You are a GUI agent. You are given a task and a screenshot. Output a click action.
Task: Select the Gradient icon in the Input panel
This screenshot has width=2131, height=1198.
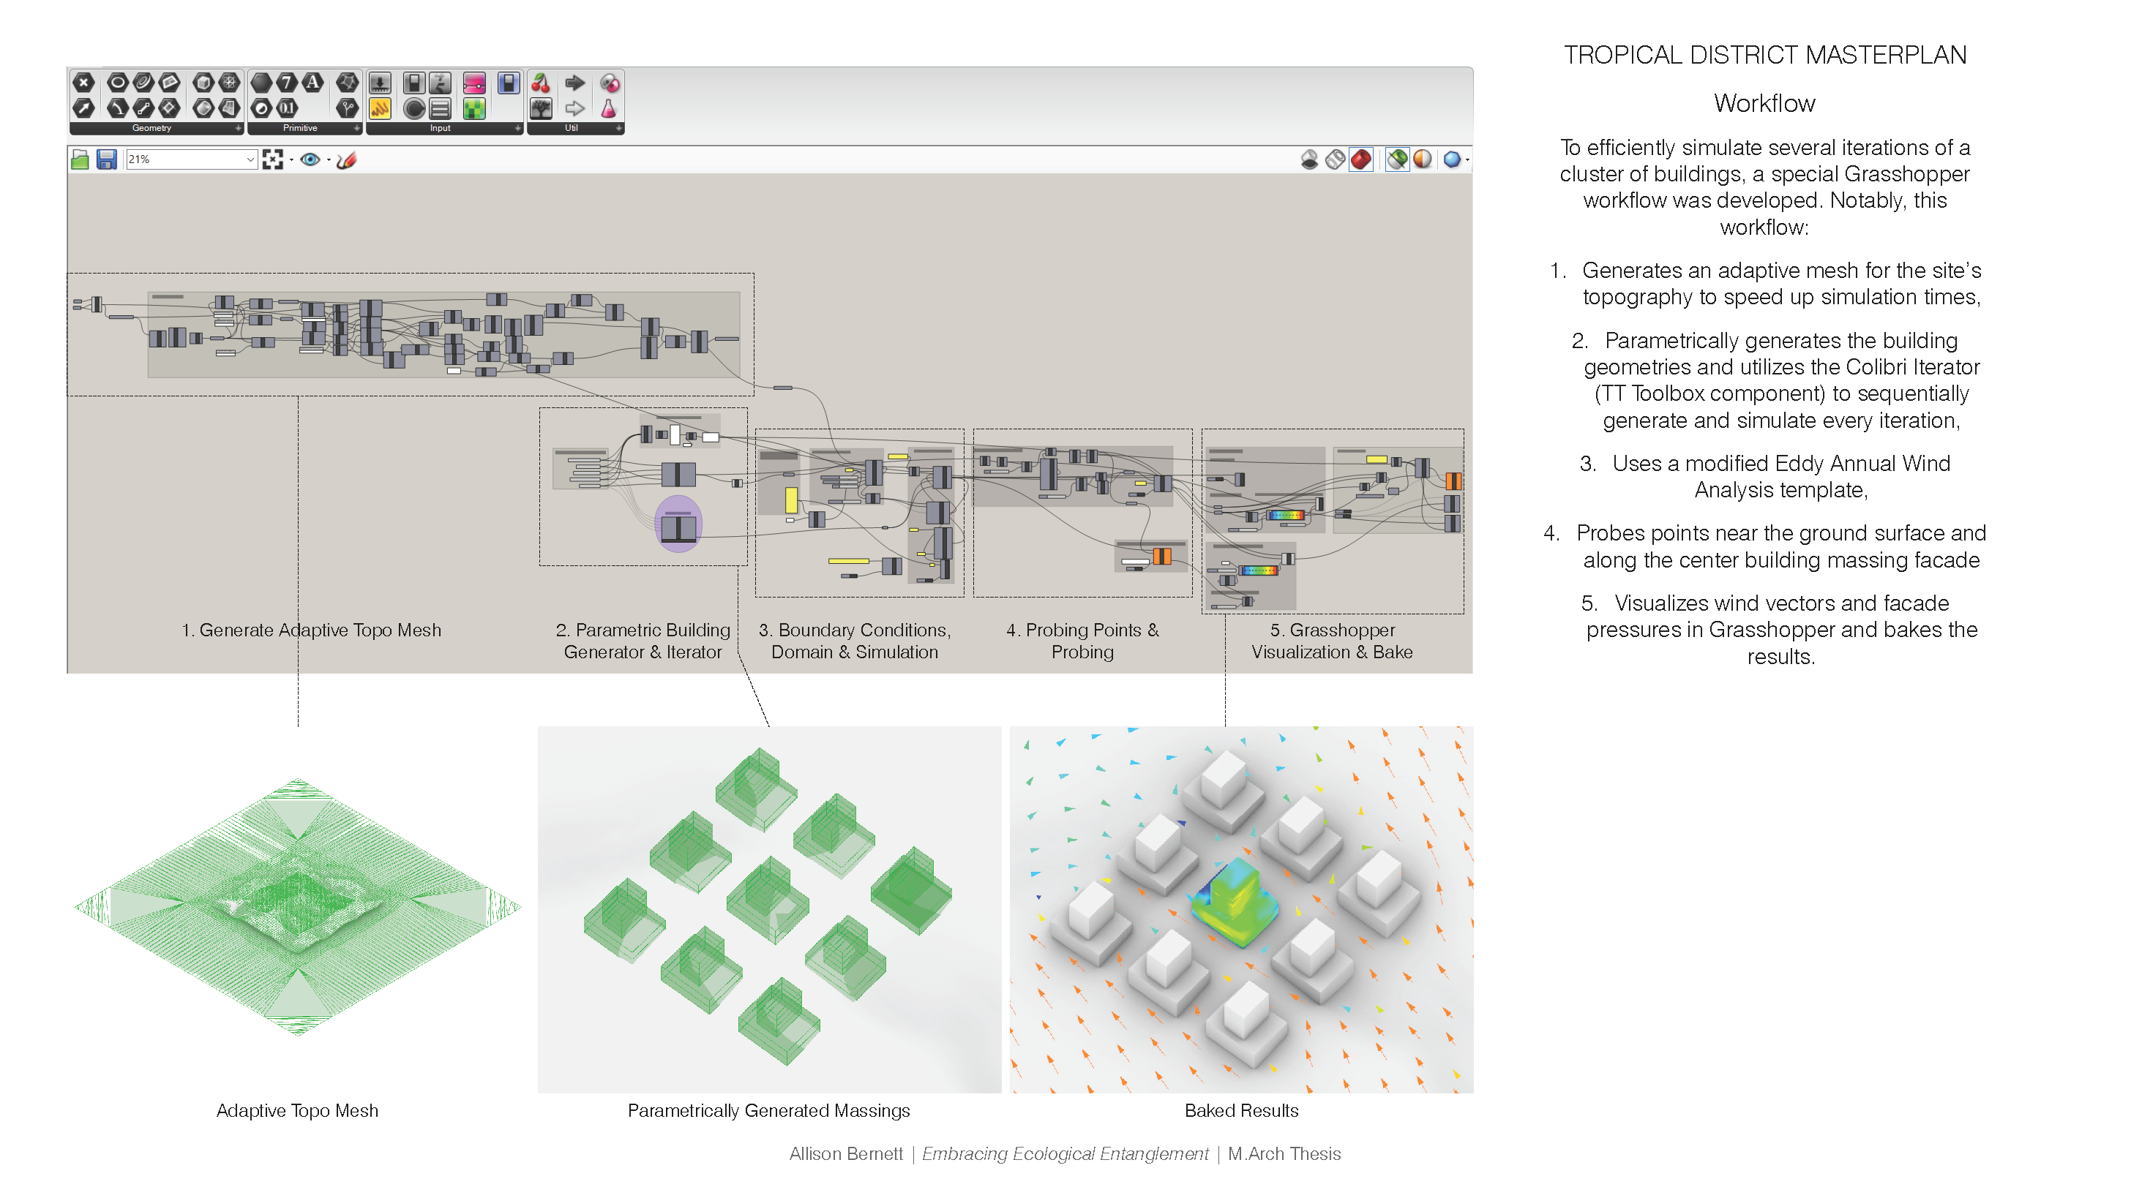[x=473, y=85]
